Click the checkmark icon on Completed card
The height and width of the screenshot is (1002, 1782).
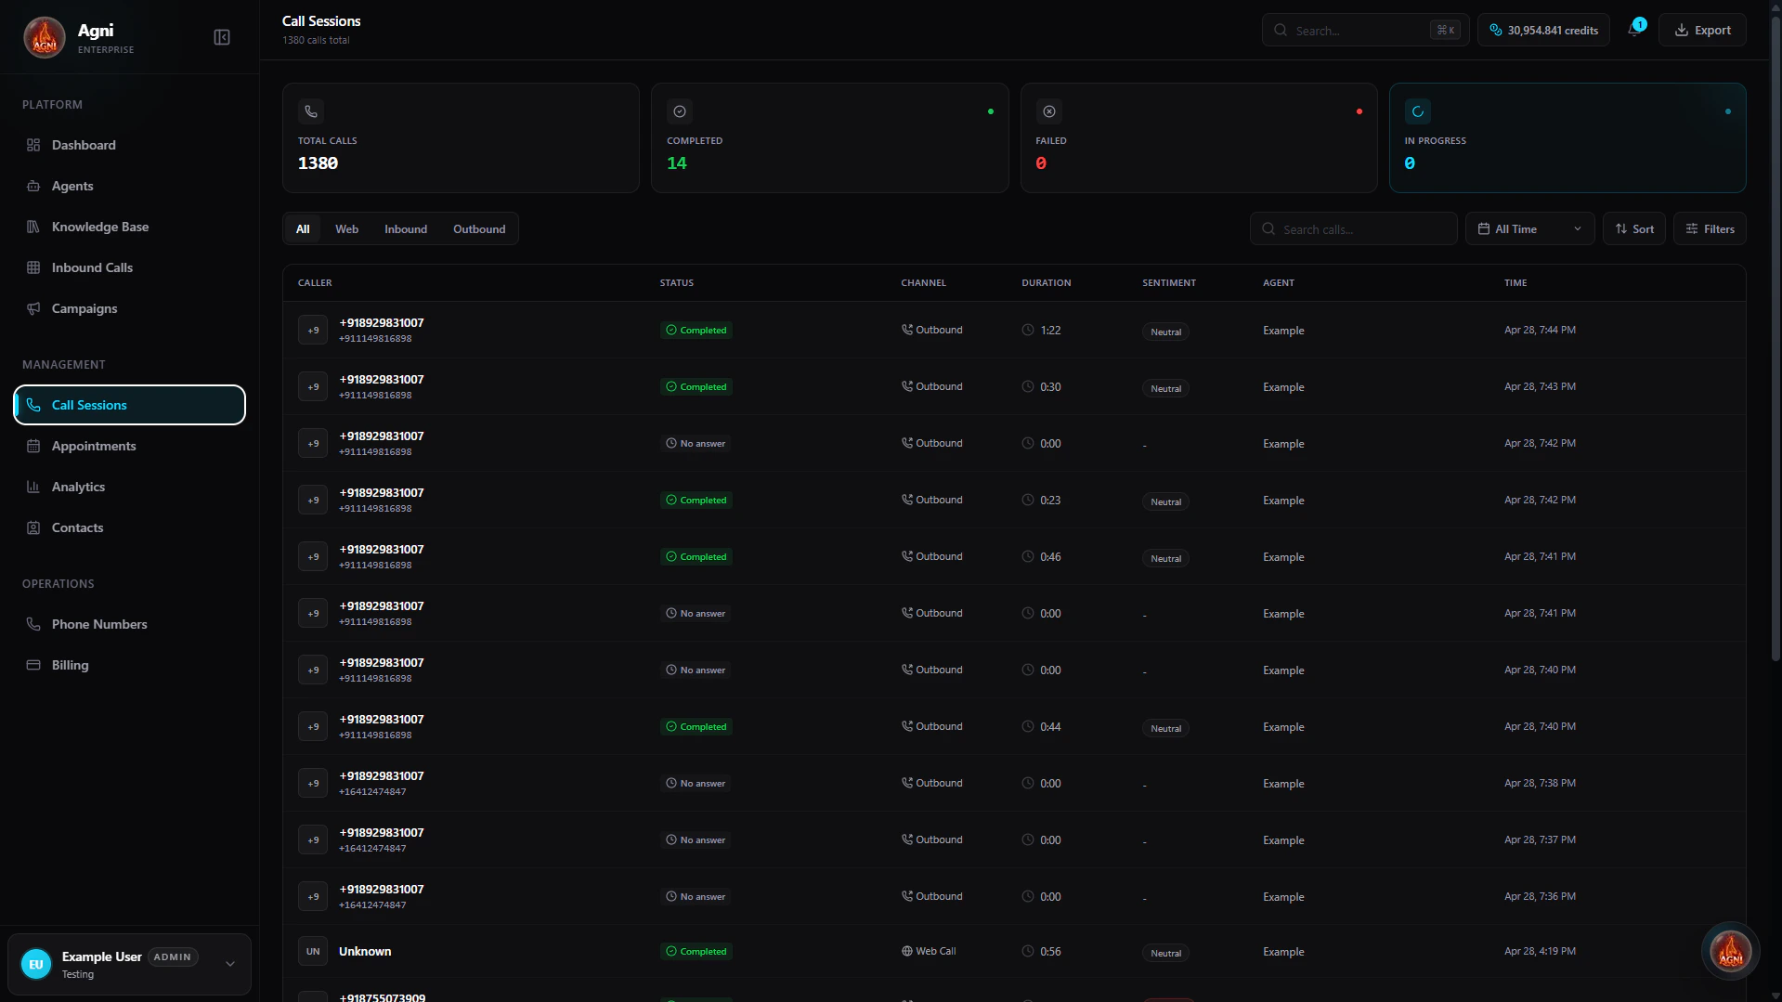680,111
